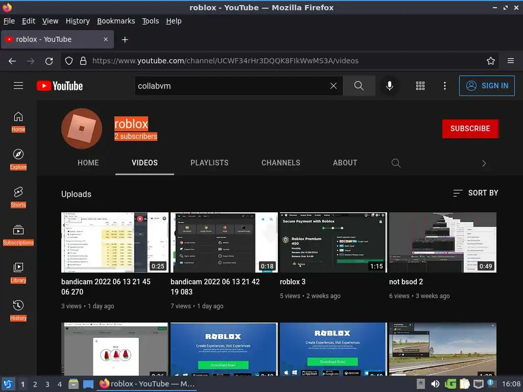The image size is (523, 392).
Task: Open the ABOUT tab
Action: click(345, 163)
